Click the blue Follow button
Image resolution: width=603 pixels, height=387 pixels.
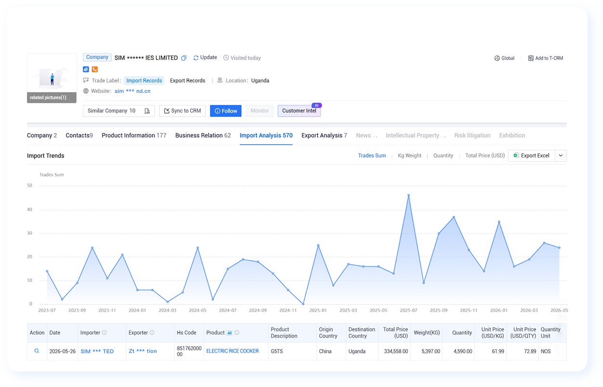click(225, 111)
